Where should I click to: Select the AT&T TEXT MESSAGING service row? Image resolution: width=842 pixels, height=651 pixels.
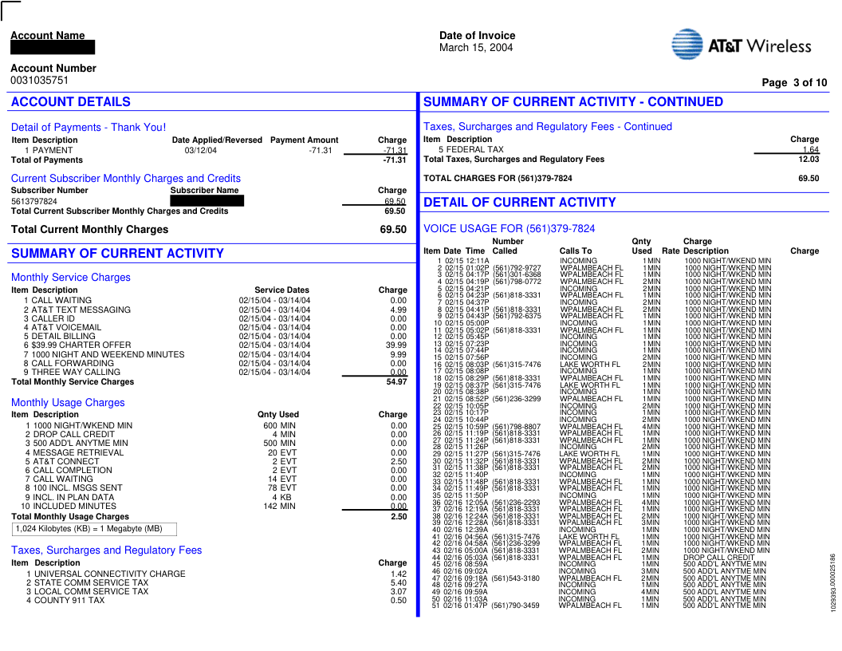[81, 310]
